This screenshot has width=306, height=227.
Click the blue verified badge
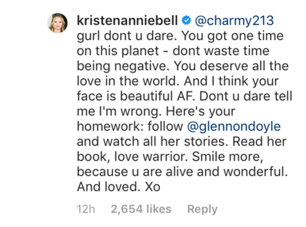coord(186,21)
